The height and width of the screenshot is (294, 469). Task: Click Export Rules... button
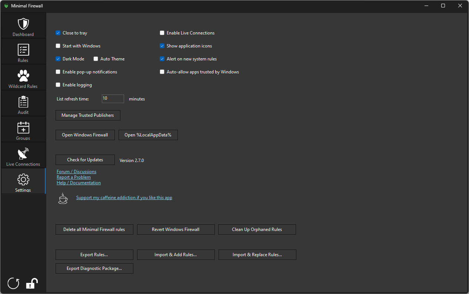click(x=94, y=255)
